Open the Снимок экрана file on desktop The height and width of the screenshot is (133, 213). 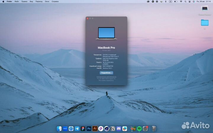tap(205, 10)
